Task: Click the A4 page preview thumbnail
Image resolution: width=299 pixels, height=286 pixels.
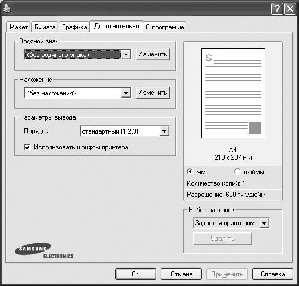Action: coord(233,93)
